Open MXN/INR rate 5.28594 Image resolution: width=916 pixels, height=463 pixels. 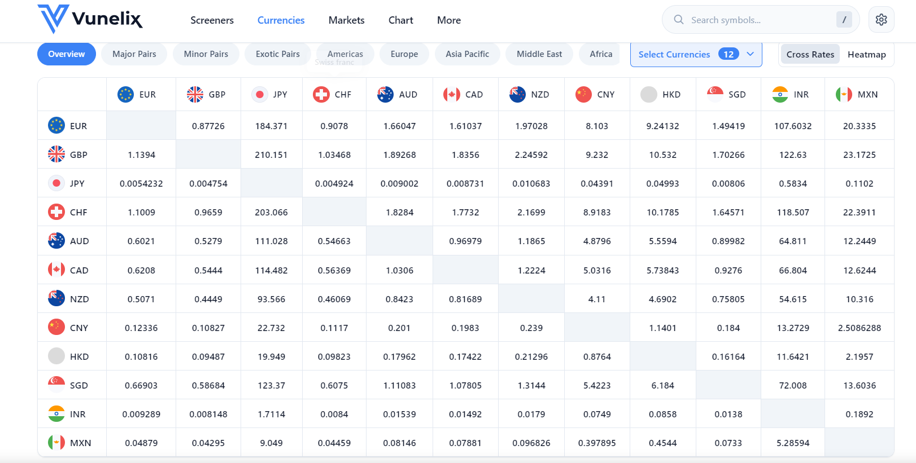click(x=793, y=443)
